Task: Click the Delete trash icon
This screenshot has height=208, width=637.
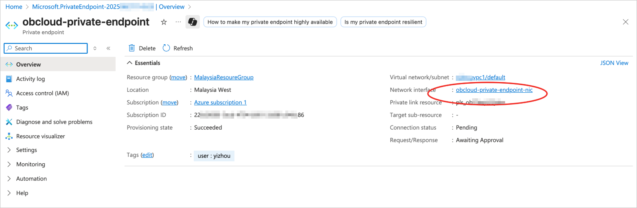Action: click(132, 48)
